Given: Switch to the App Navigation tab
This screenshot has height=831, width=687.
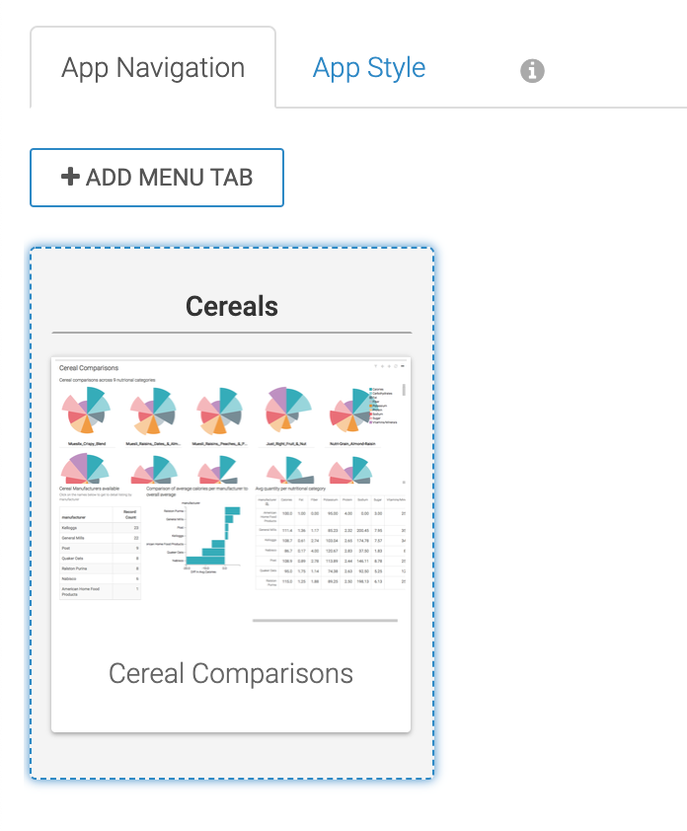Looking at the screenshot, I should (x=153, y=68).
